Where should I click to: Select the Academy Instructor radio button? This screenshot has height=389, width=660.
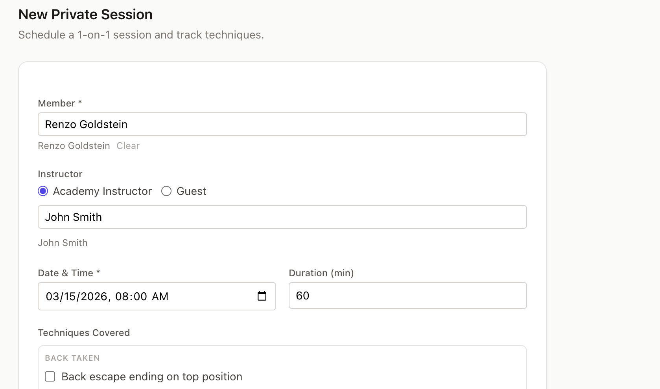coord(42,191)
